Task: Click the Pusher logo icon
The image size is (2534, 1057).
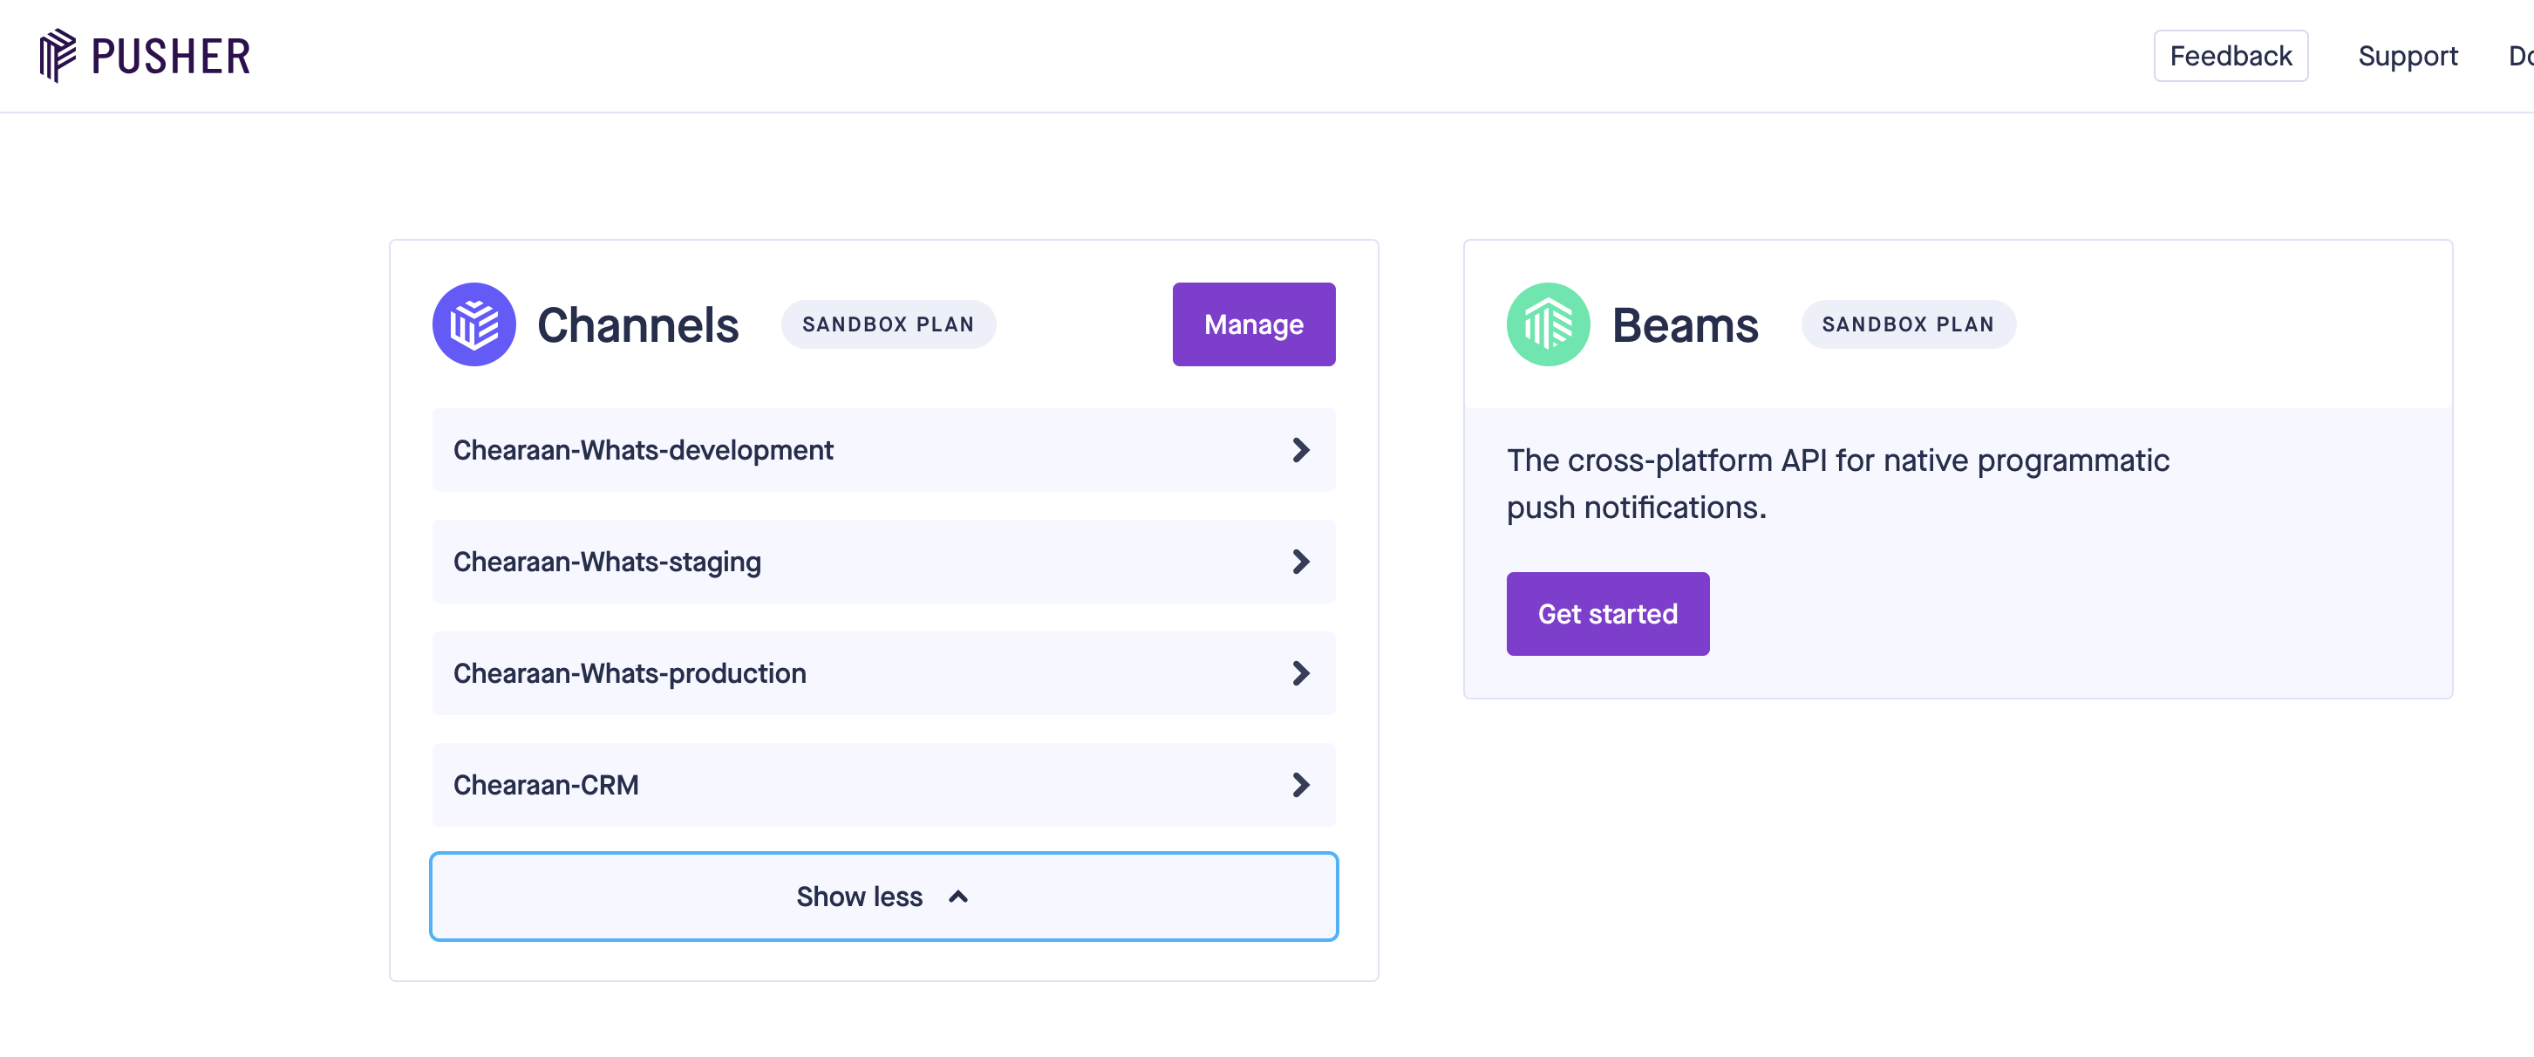Action: (57, 55)
